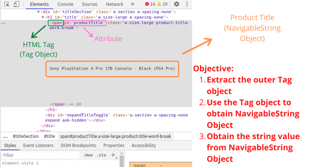311x167 pixels.
Task: Select the Sony PlayStation 4 Pro text node
Action: point(112,68)
